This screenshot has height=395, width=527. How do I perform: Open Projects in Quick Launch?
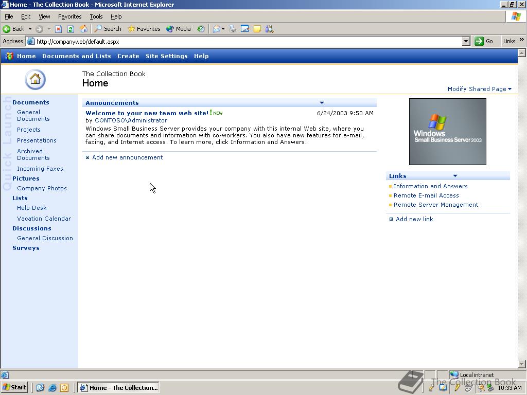(29, 130)
